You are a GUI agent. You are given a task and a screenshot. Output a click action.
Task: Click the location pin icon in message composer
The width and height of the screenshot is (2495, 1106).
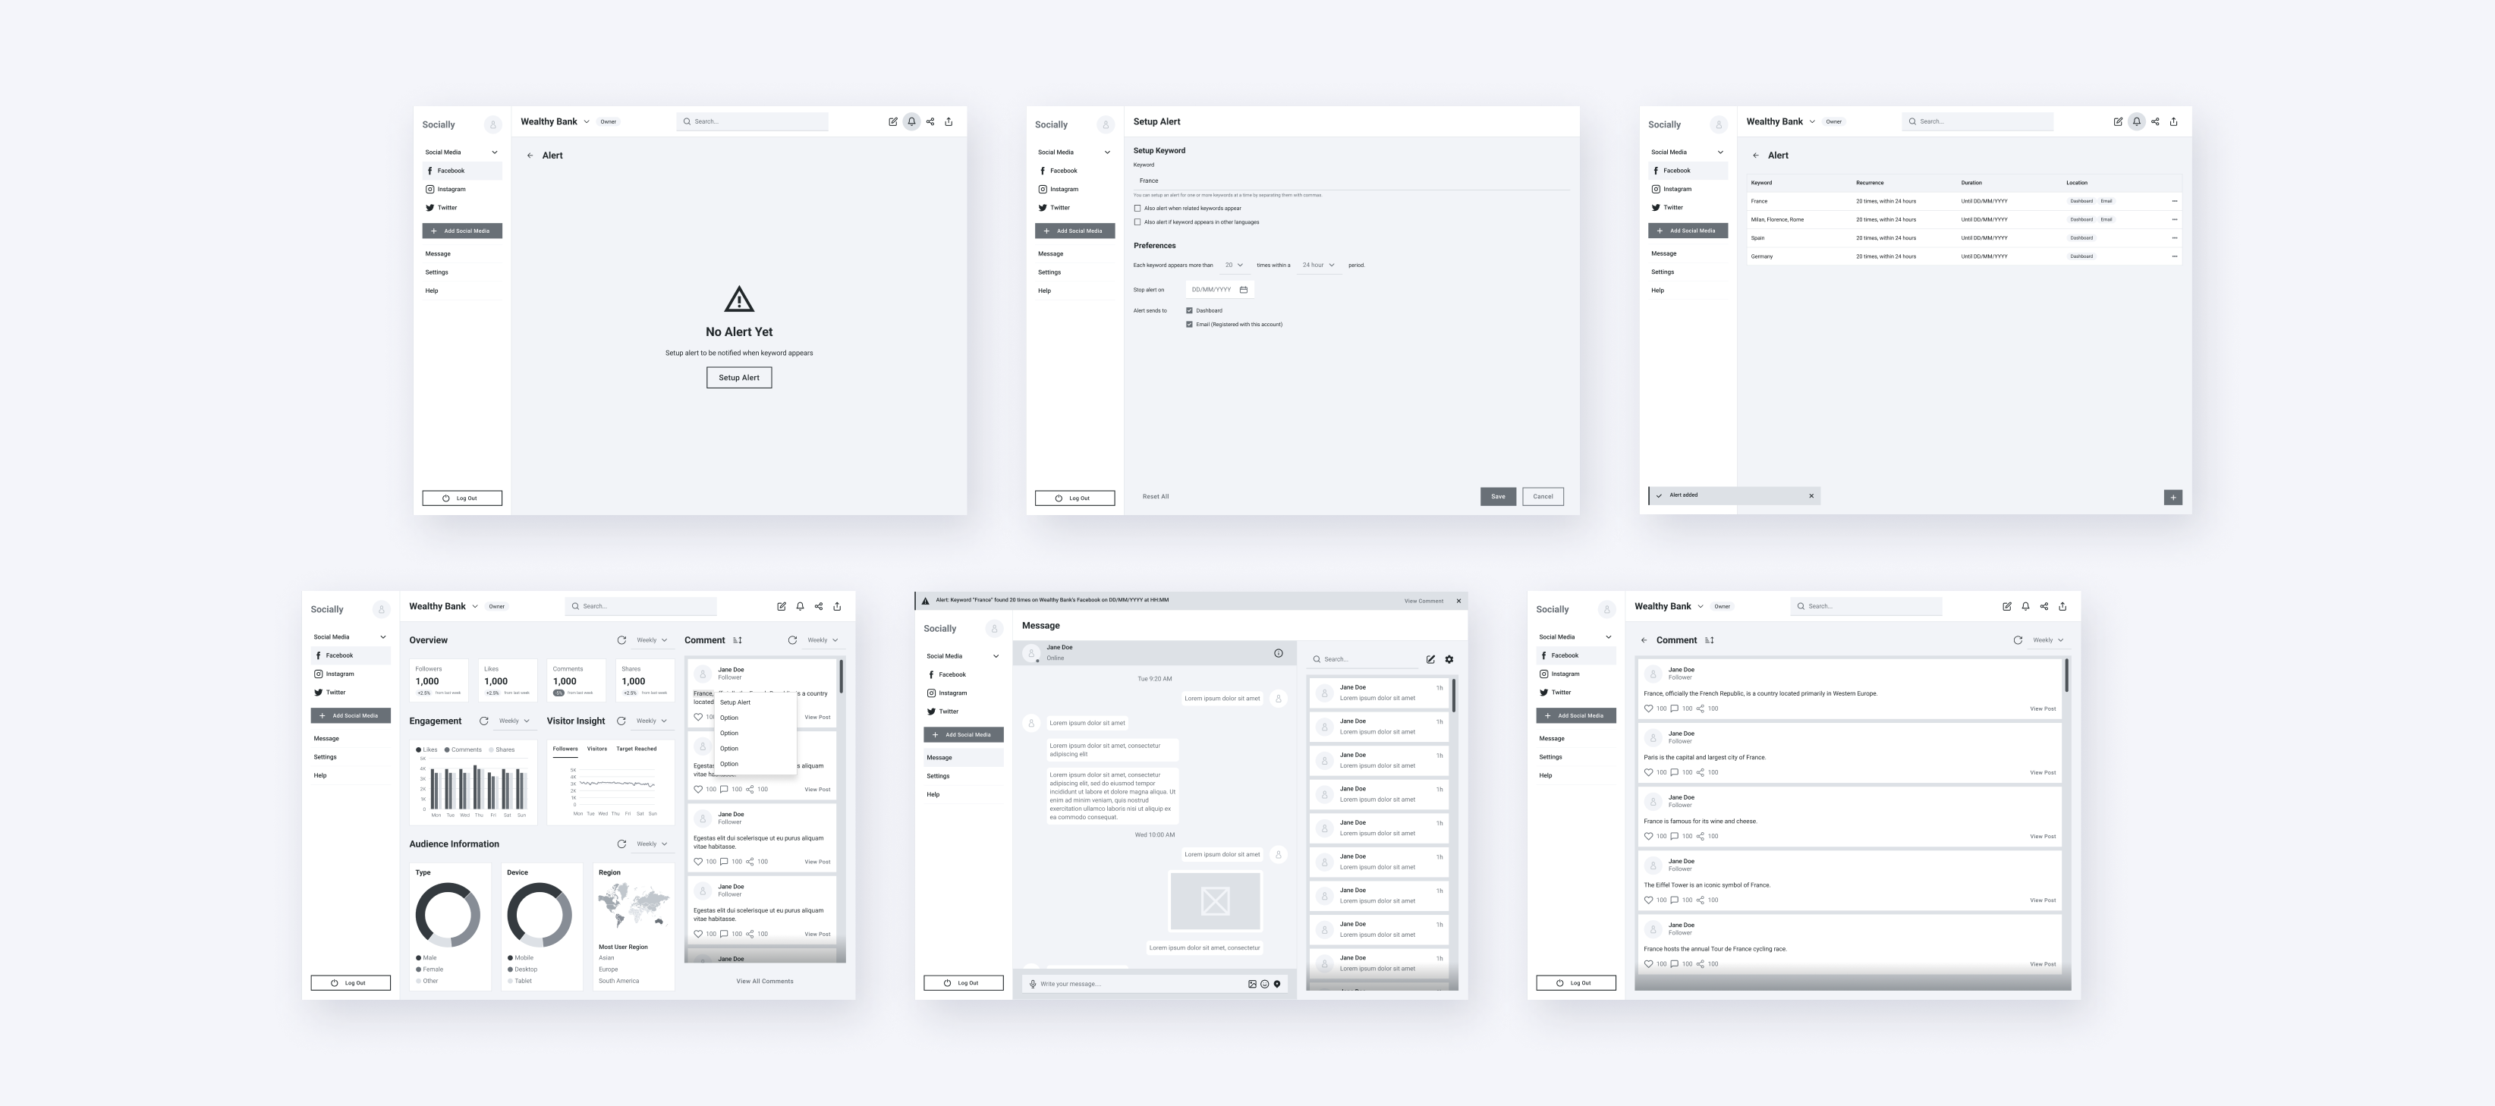tap(1276, 984)
